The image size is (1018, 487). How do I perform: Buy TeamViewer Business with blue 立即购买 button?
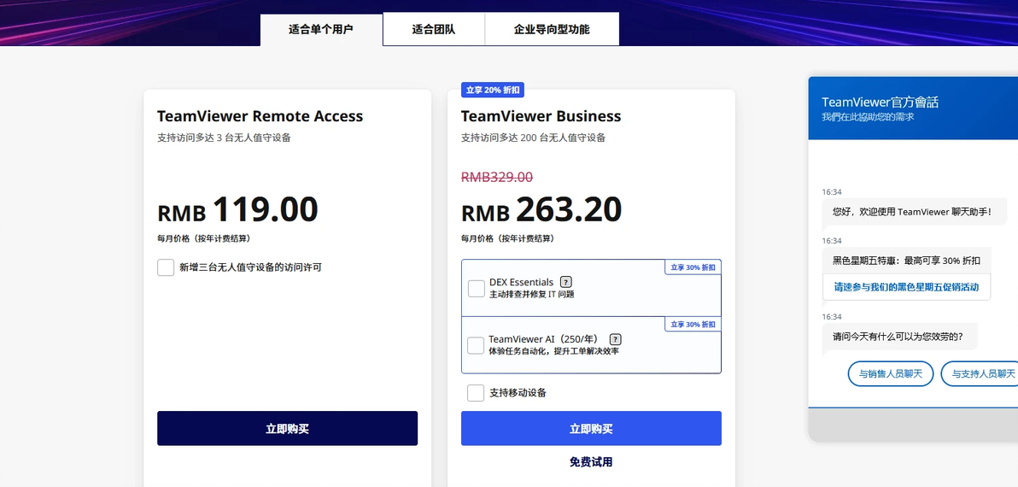(591, 429)
